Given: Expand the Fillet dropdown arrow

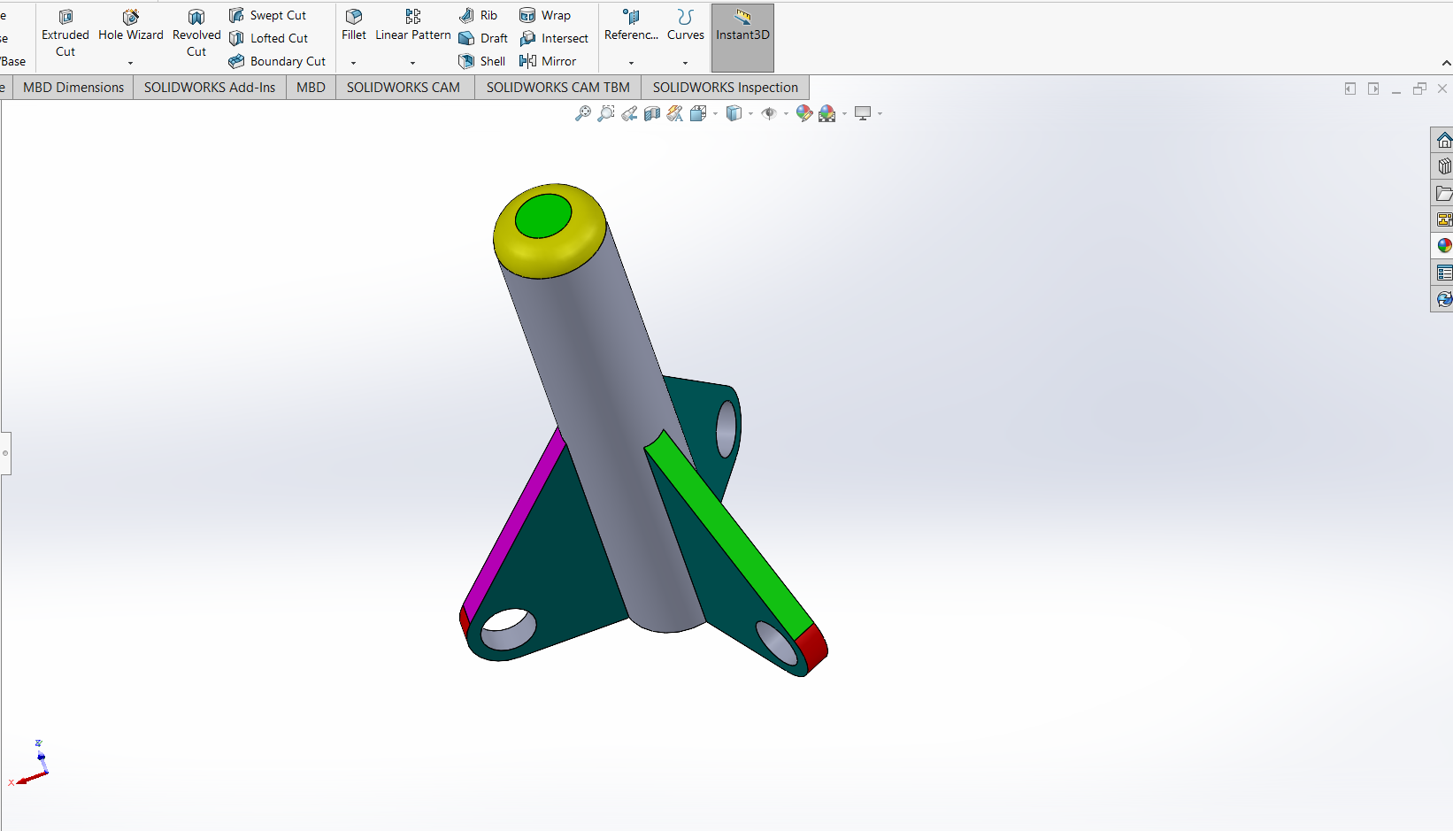Looking at the screenshot, I should (x=353, y=63).
